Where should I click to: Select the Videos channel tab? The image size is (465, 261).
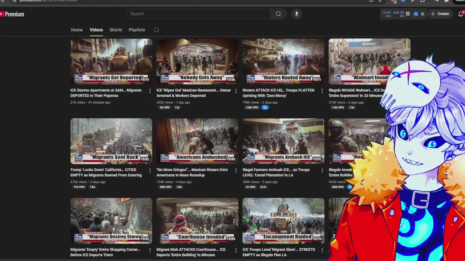click(96, 30)
